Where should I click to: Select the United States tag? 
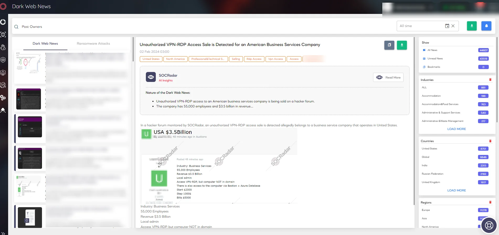click(x=151, y=59)
